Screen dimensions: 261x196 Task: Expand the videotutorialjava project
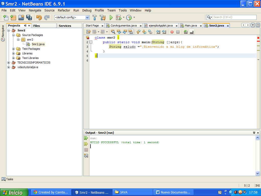pos(8,67)
